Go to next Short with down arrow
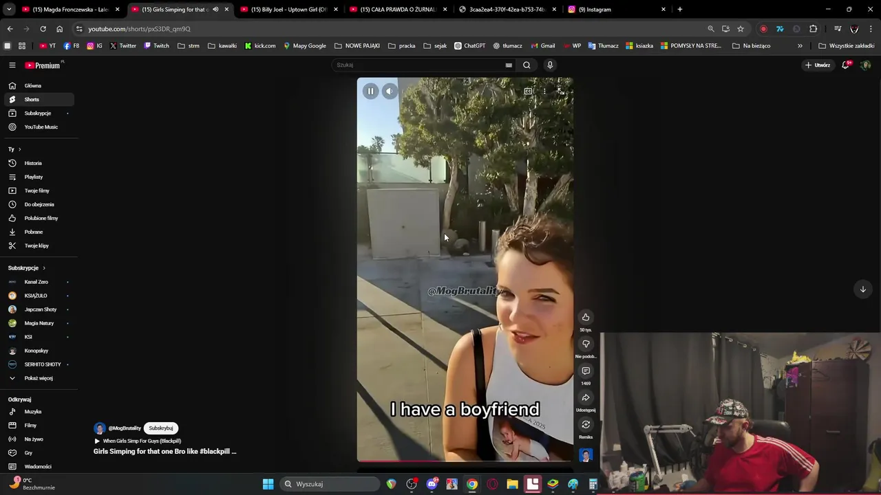This screenshot has width=881, height=495. (862, 289)
